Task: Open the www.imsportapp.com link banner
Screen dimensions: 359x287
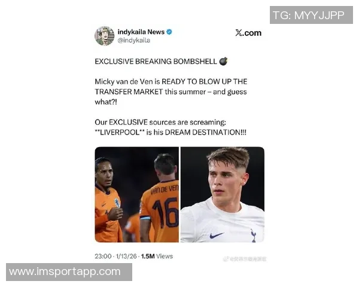Action: (x=69, y=272)
